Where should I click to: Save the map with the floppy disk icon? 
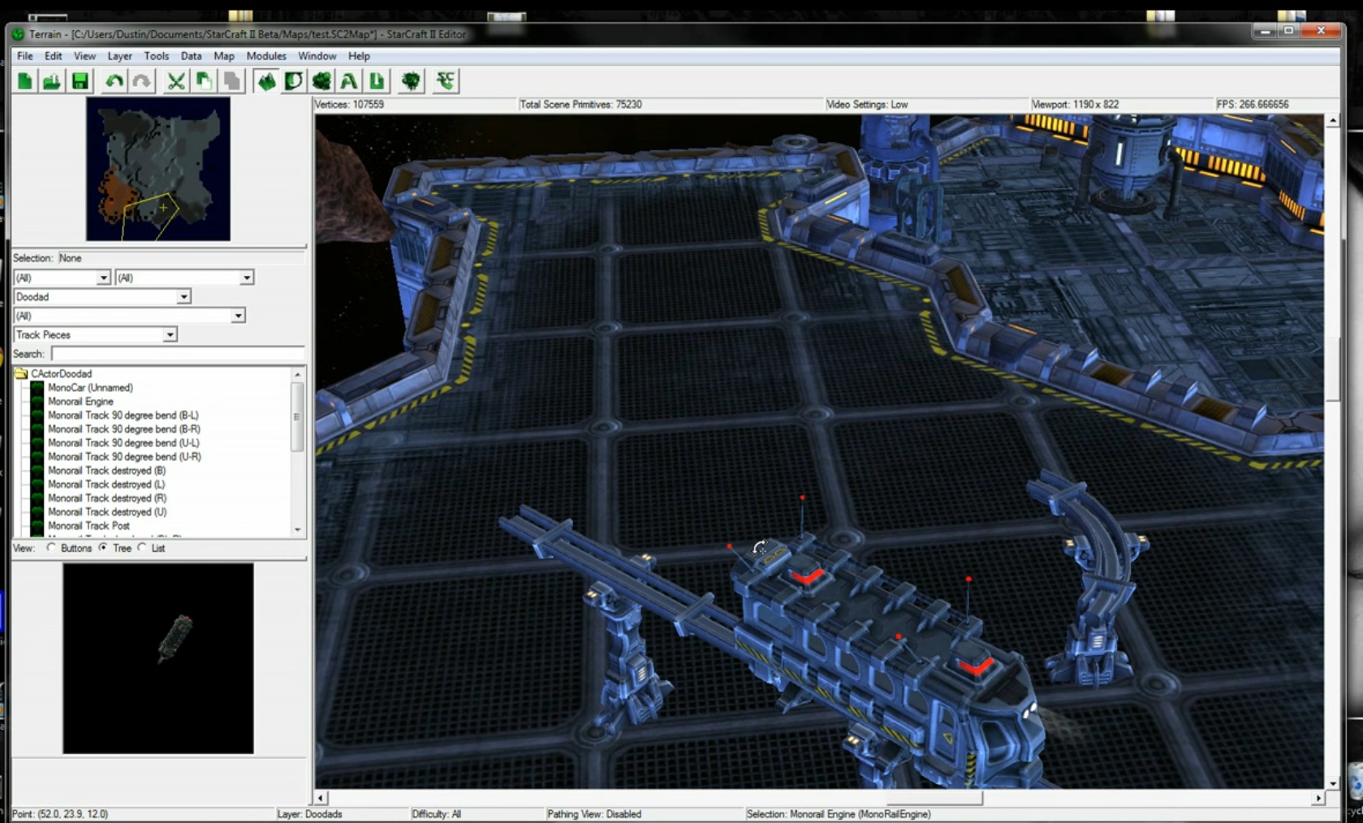tap(80, 81)
